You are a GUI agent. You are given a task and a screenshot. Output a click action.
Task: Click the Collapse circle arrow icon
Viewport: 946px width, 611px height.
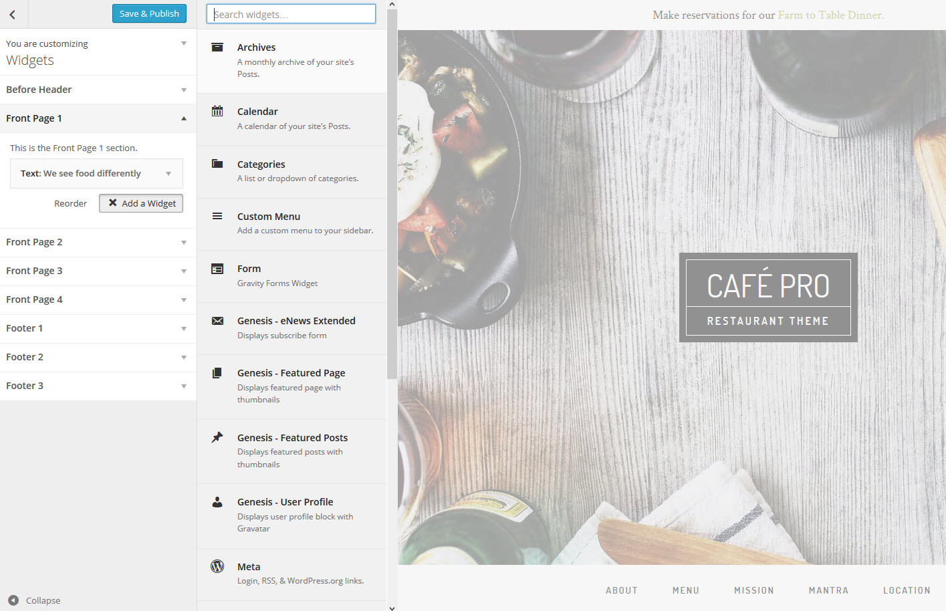13,600
